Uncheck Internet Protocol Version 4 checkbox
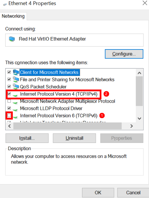149x198 pixels. click(9, 94)
